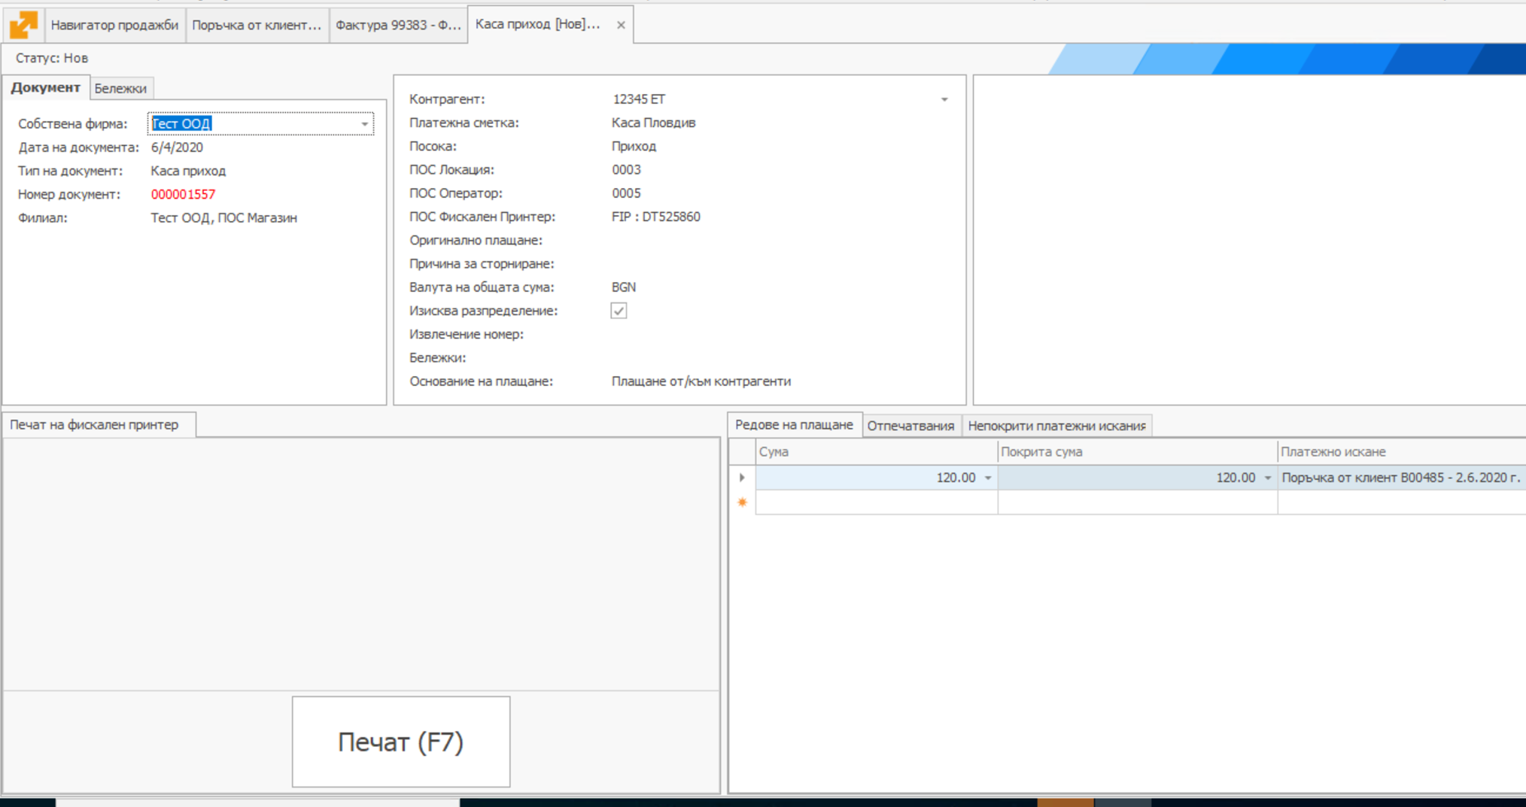The height and width of the screenshot is (807, 1526).
Task: Click the fiscal printer value FIP : DT525860
Action: pyautogui.click(x=655, y=217)
